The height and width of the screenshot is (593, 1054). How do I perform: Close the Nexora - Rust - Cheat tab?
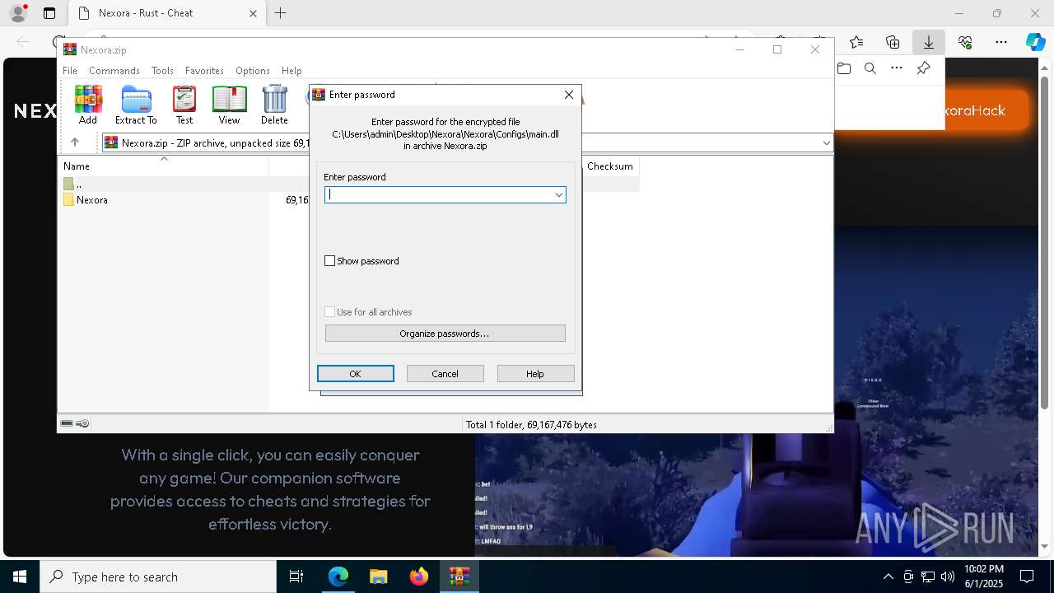[254, 13]
